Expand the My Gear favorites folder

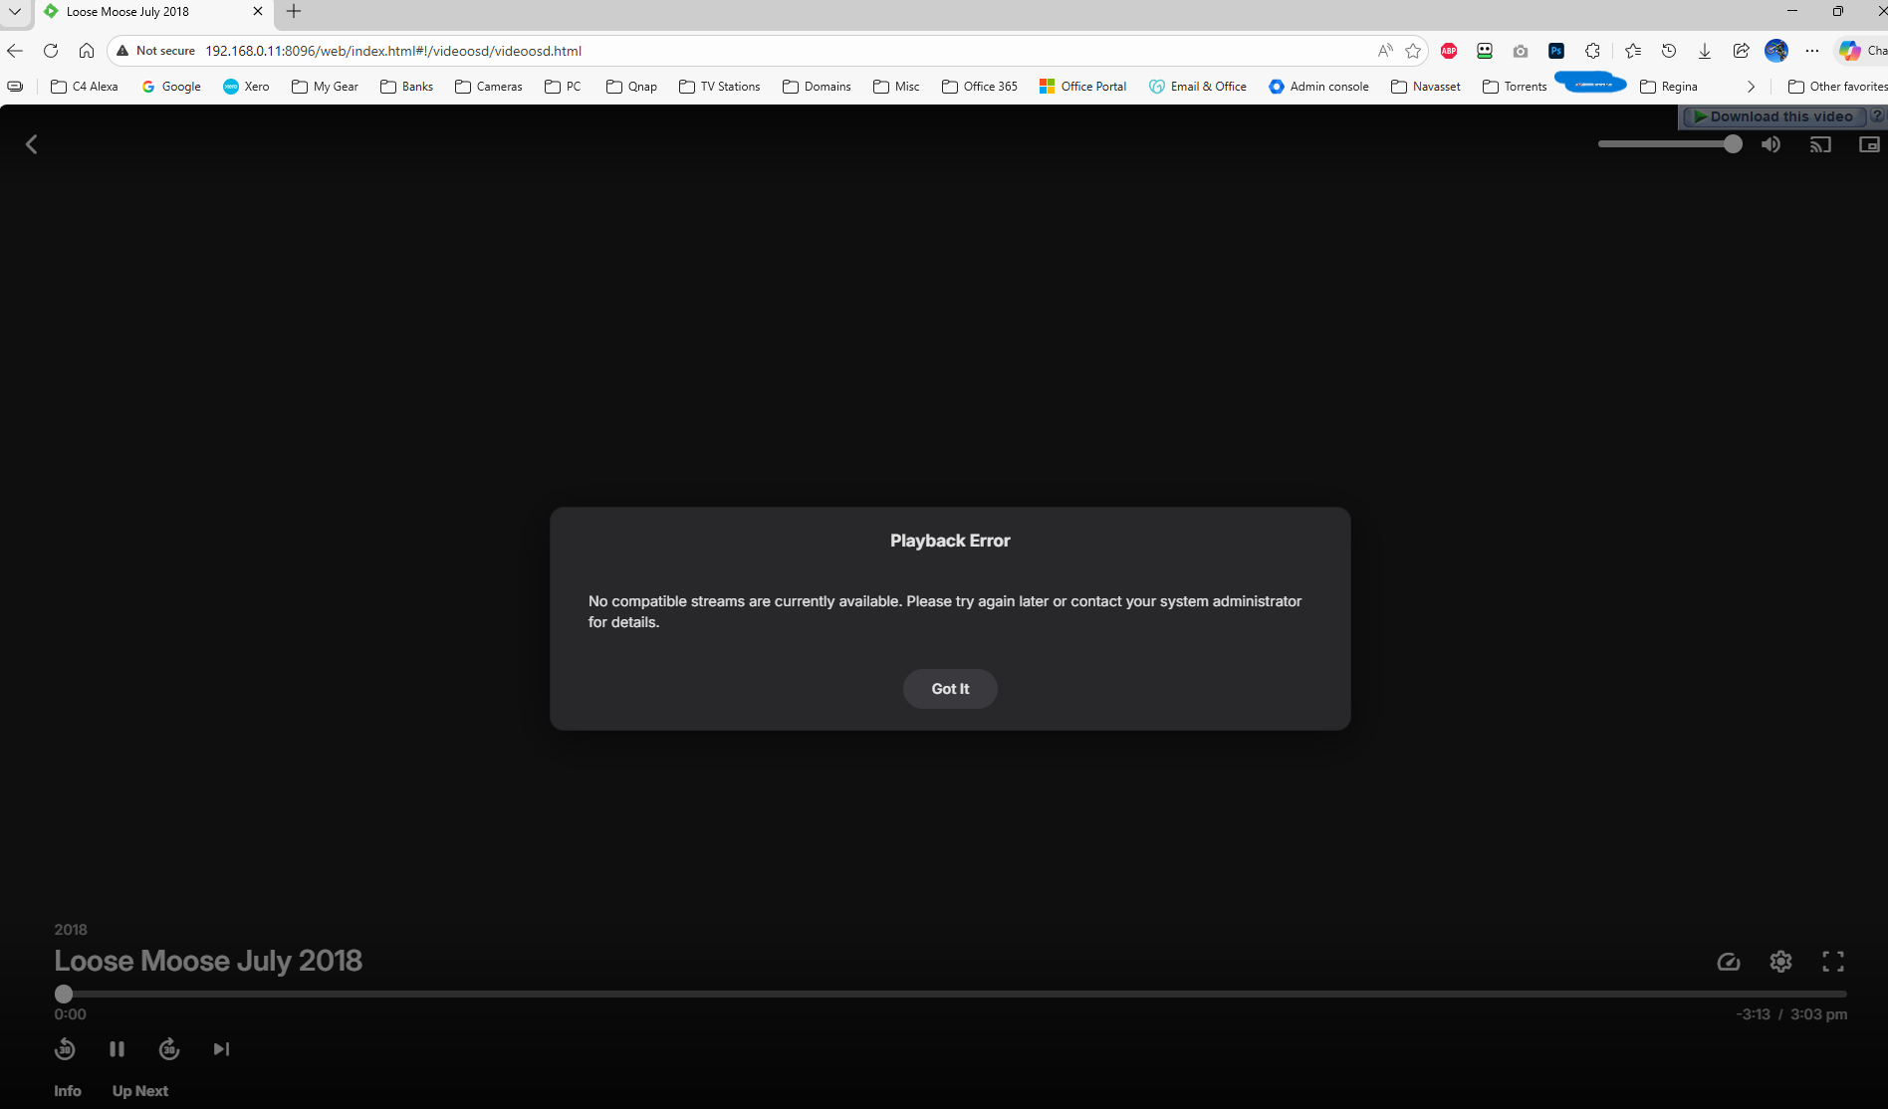pyautogui.click(x=325, y=87)
